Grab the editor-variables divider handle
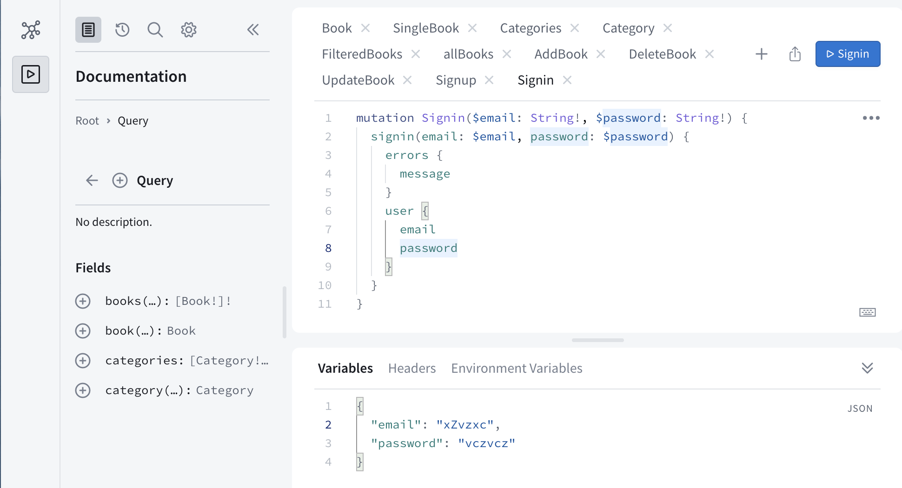Screen dimensions: 902x488 click(597, 340)
